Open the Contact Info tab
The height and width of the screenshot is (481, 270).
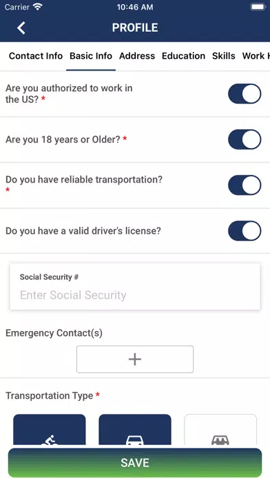pos(36,56)
